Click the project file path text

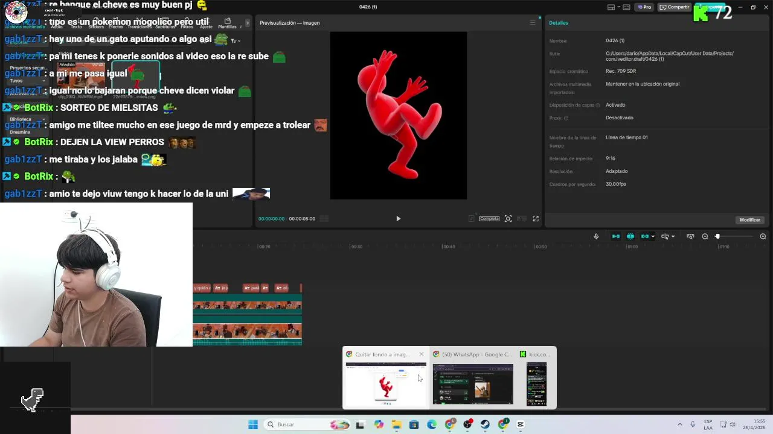[670, 56]
